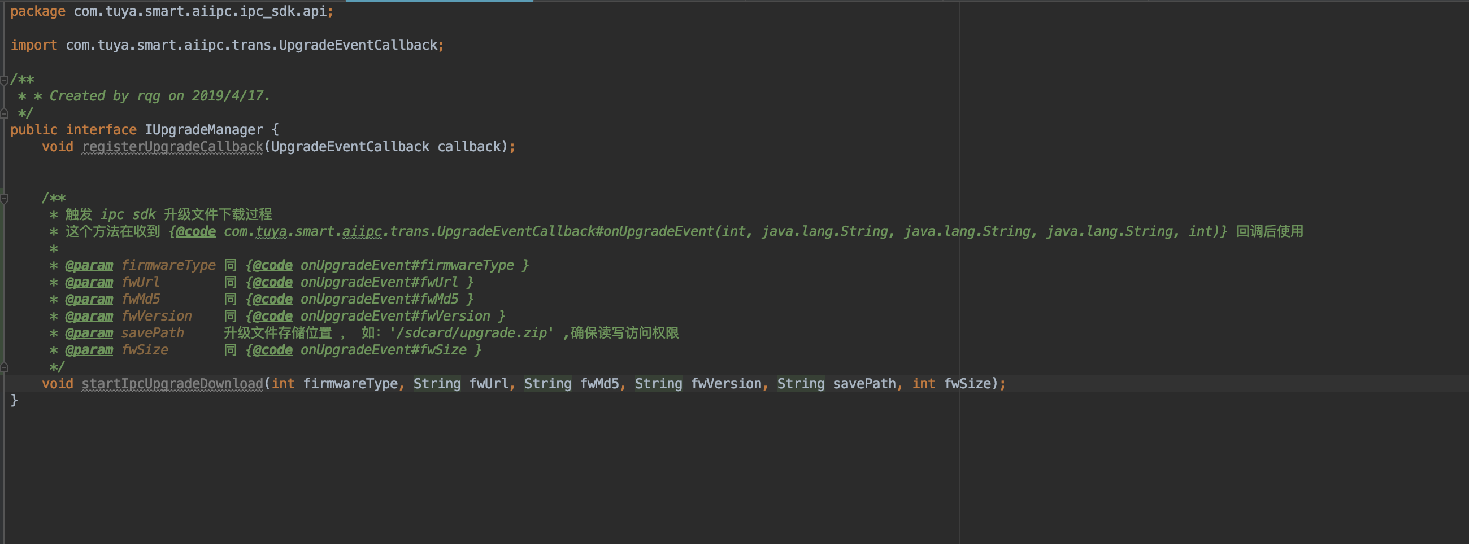Viewport: 1469px width, 544px height.
Task: Click the String type before fwUrl
Action: point(437,384)
